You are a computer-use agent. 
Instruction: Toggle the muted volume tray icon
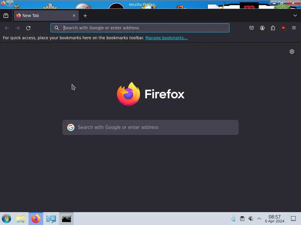[x=251, y=219]
